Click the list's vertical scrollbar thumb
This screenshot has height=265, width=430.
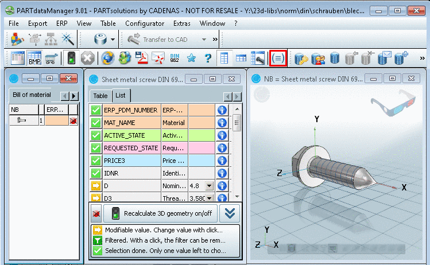tap(237, 123)
